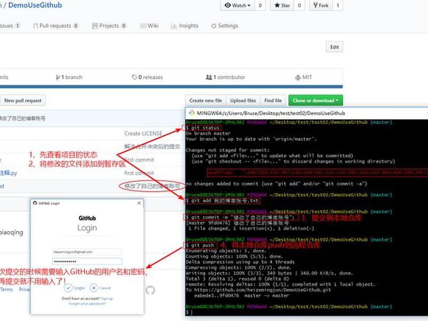Click the watcher count next to Watch
The image size is (428, 321).
pos(260,5)
